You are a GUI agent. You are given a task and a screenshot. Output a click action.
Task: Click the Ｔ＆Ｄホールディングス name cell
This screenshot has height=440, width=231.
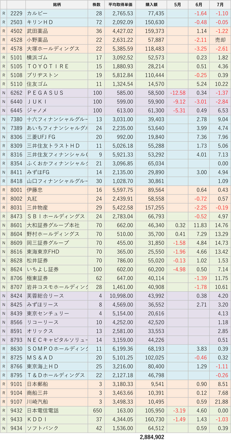[57, 375]
